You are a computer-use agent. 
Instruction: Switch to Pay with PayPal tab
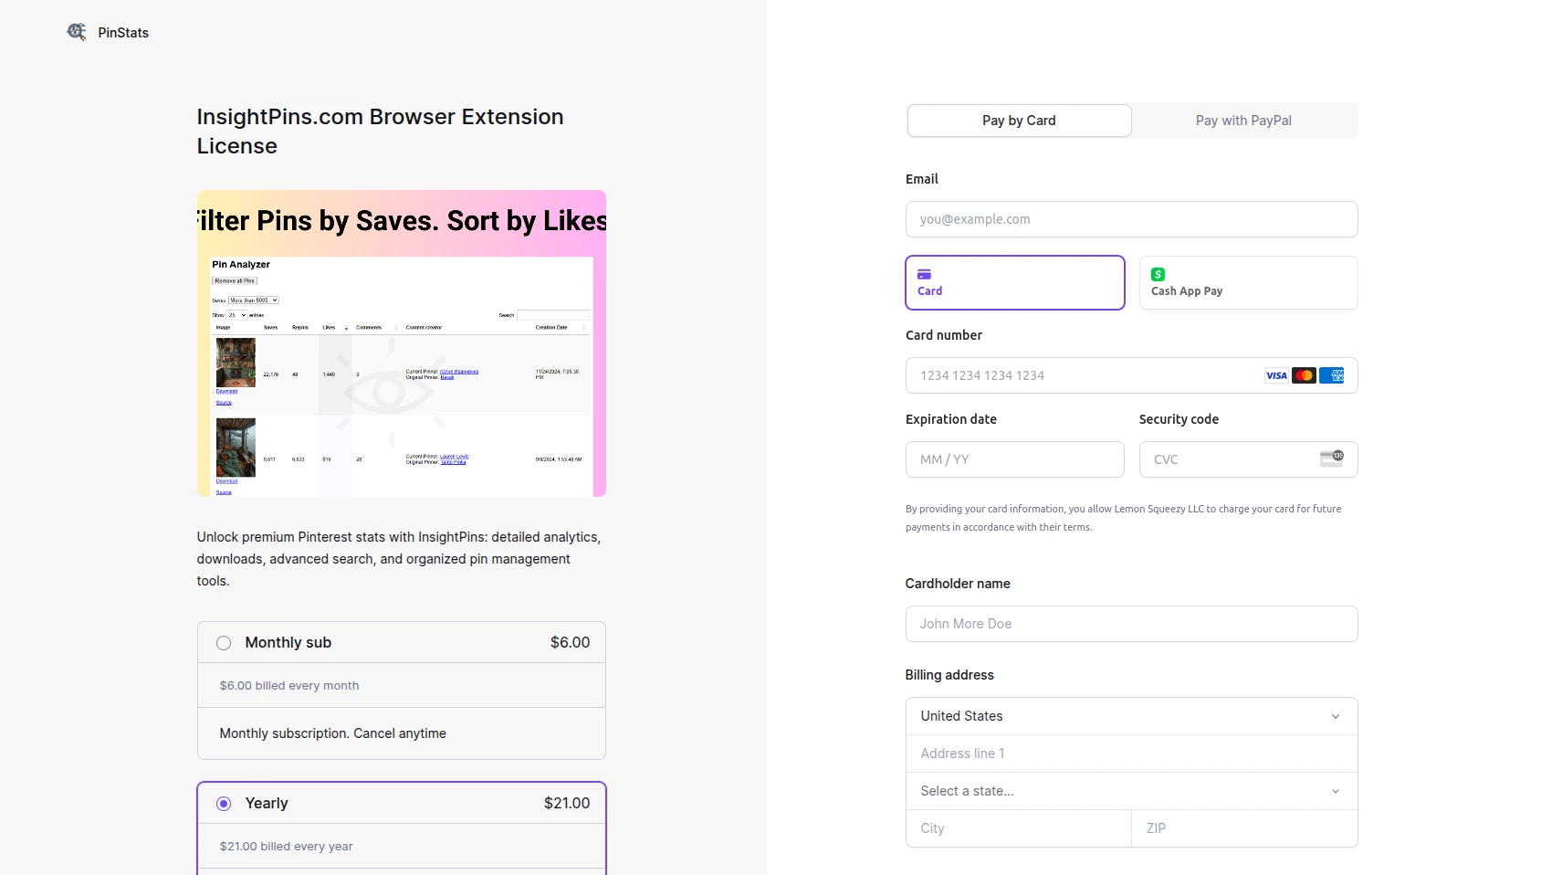(1243, 121)
